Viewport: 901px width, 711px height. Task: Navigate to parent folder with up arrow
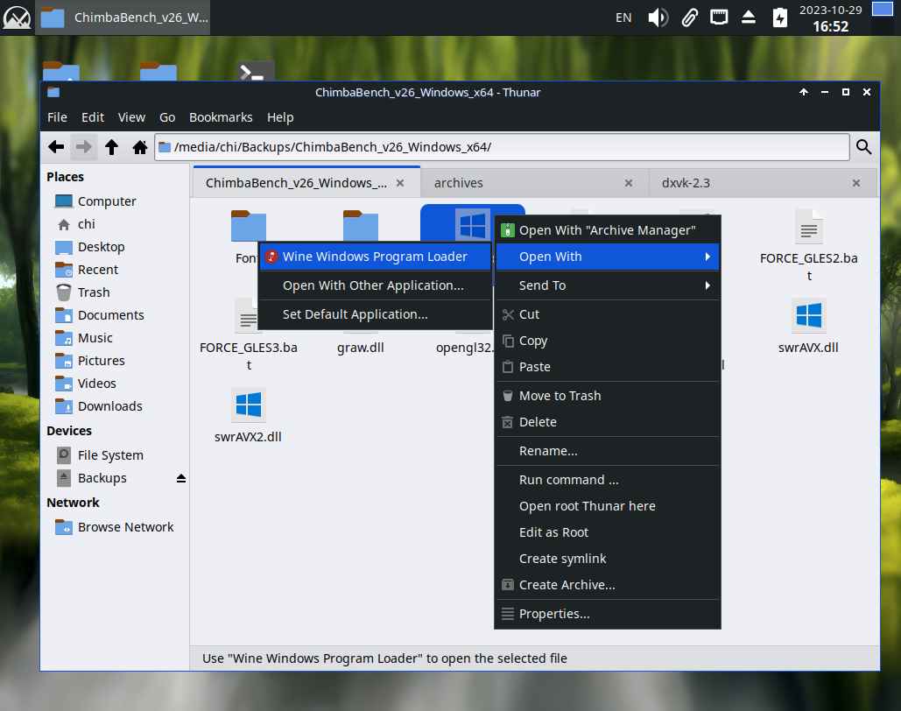click(111, 147)
